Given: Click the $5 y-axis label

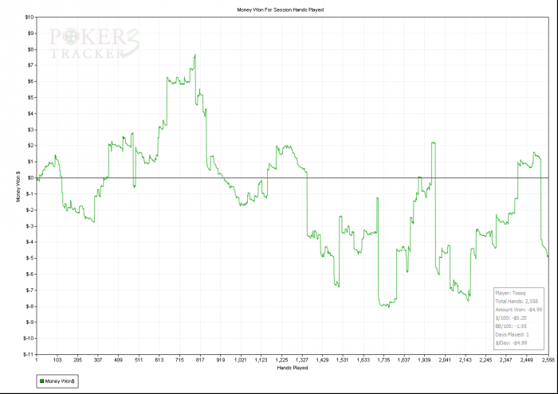Looking at the screenshot, I should coord(30,97).
